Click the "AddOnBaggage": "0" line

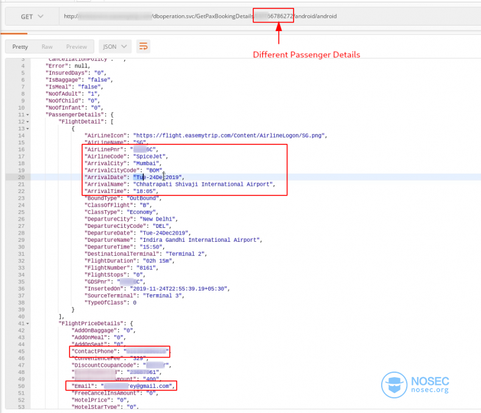click(x=104, y=331)
